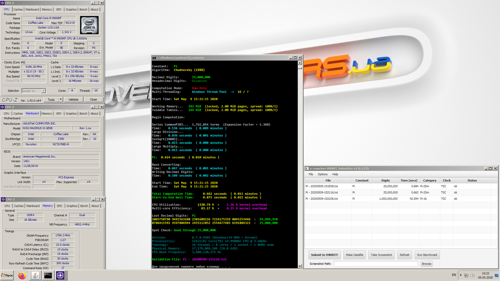Switch to the CPU tab in the CPU-Z window showing Mainboard
Image resolution: width=500 pixels, height=281 pixels.
(x=7, y=113)
